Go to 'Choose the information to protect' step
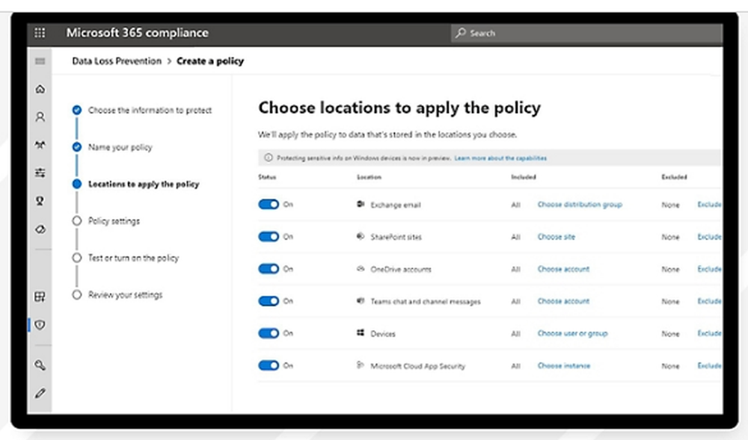 pos(150,111)
